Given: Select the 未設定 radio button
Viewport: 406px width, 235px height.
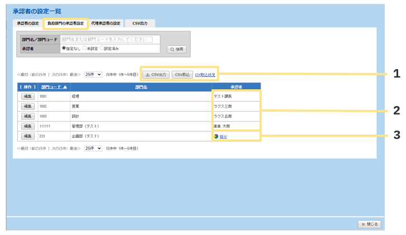Looking at the screenshot, I should tap(84, 49).
